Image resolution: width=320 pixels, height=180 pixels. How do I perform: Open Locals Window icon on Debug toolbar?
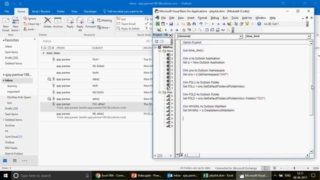206,30
